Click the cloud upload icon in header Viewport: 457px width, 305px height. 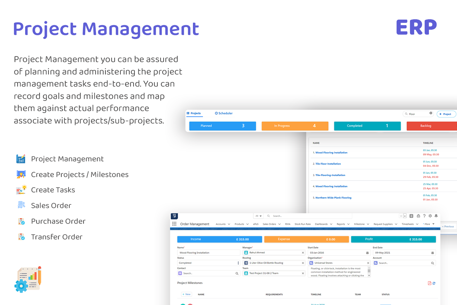pos(418,216)
